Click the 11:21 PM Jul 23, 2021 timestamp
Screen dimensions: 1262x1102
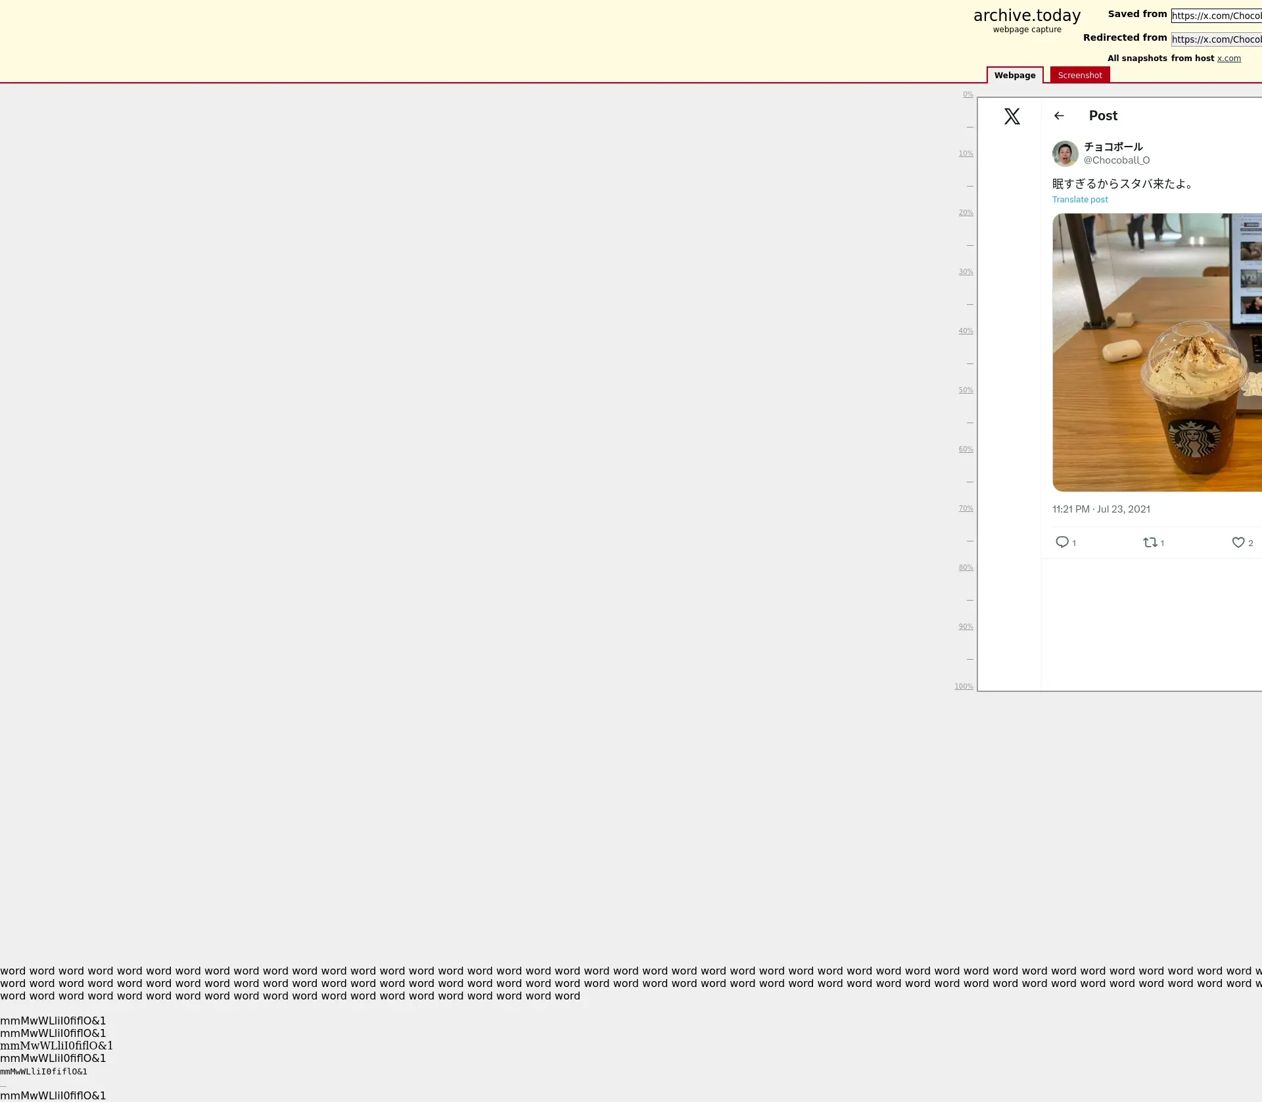coord(1101,509)
